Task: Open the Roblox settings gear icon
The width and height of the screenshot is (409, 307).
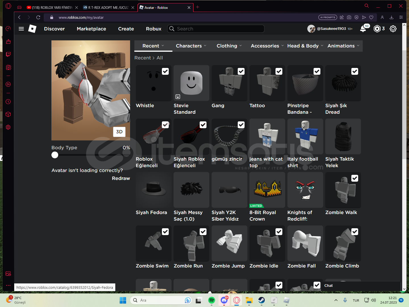Action: pos(393,29)
